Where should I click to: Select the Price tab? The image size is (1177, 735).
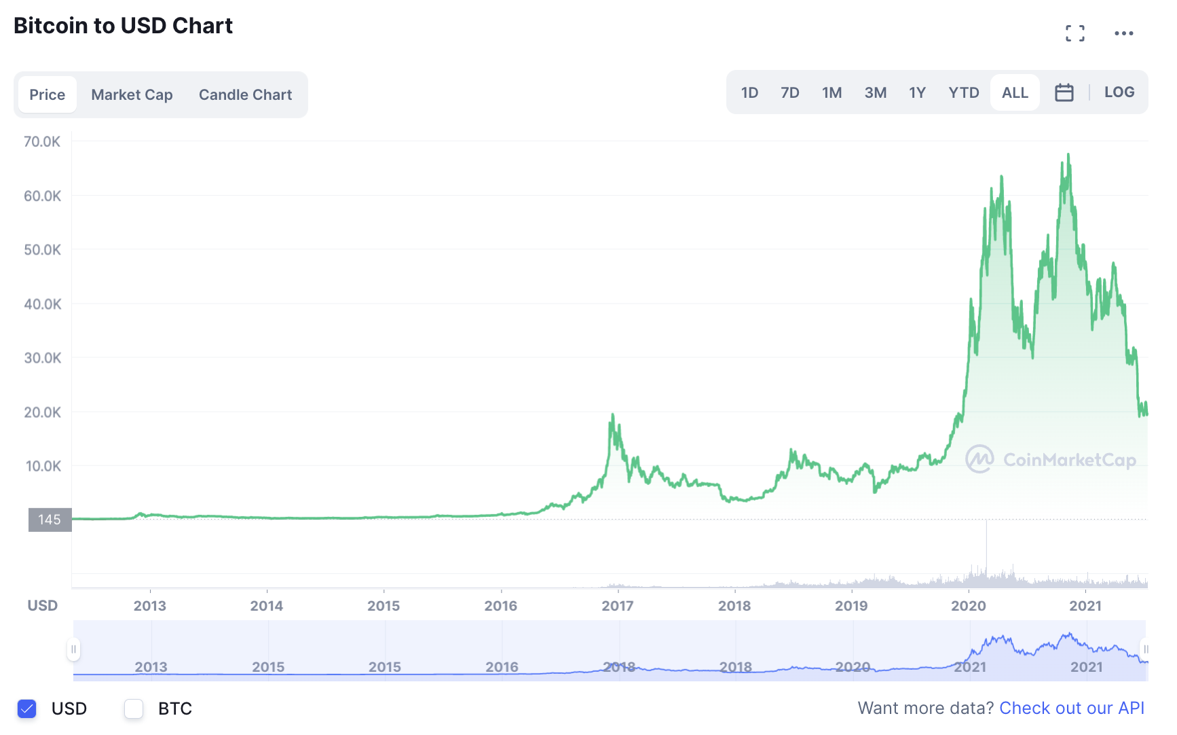(x=47, y=94)
